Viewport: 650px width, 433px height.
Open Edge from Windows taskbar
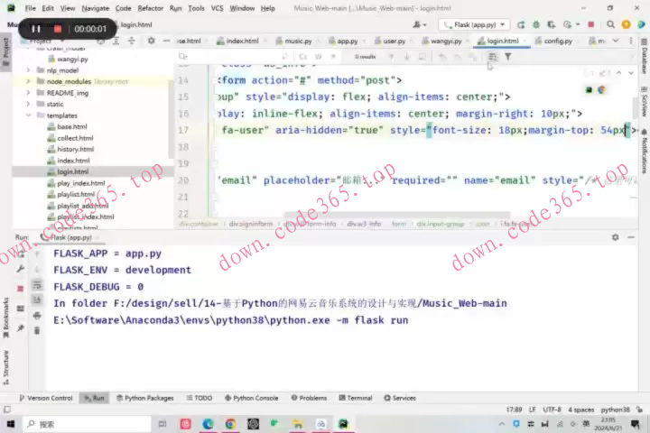point(208,423)
